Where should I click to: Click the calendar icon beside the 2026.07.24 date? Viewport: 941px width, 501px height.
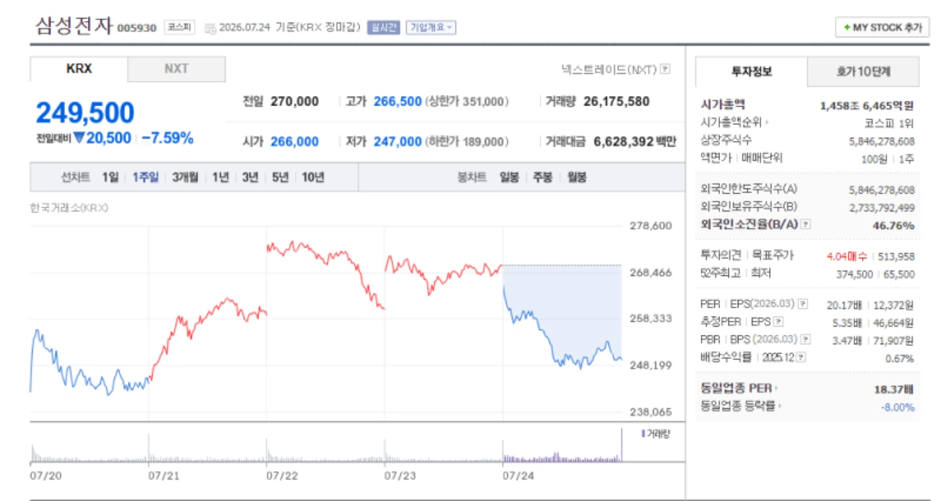coord(210,28)
